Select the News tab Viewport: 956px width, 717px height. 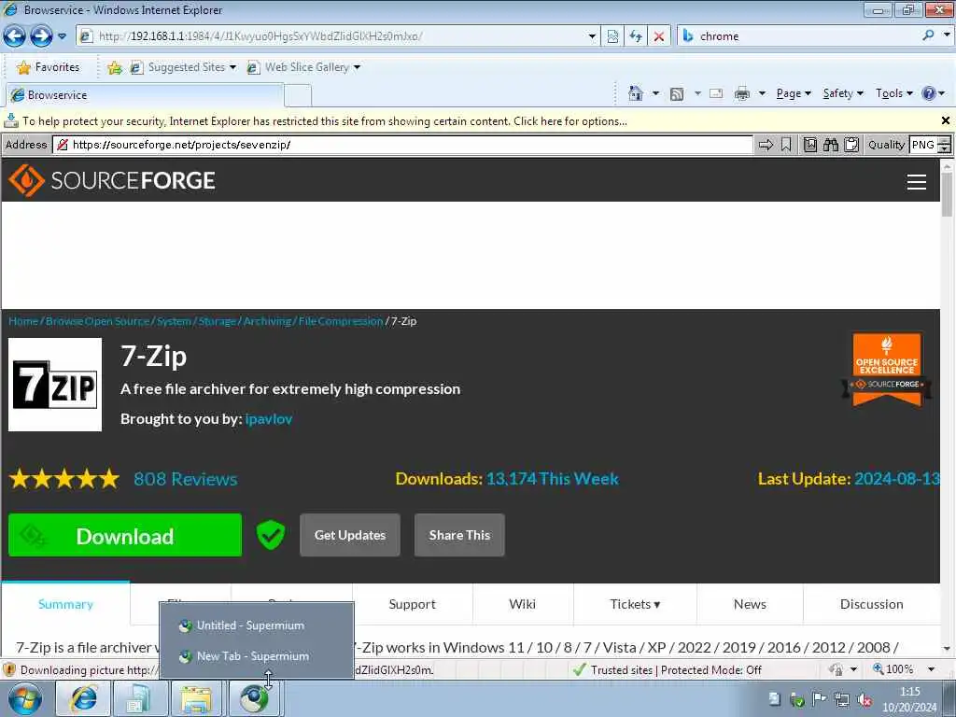click(x=750, y=604)
